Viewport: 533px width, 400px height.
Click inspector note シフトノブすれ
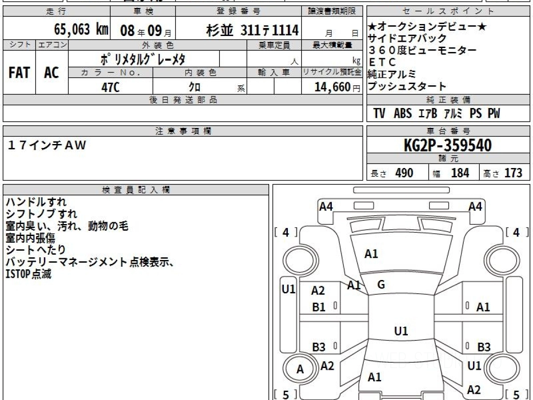41,214
